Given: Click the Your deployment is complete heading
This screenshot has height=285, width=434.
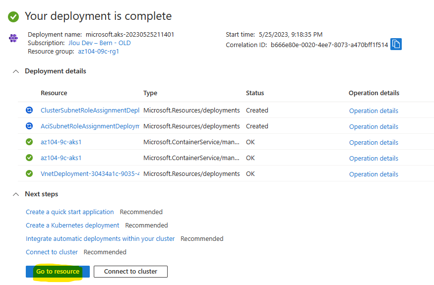Looking at the screenshot, I should coord(98,16).
